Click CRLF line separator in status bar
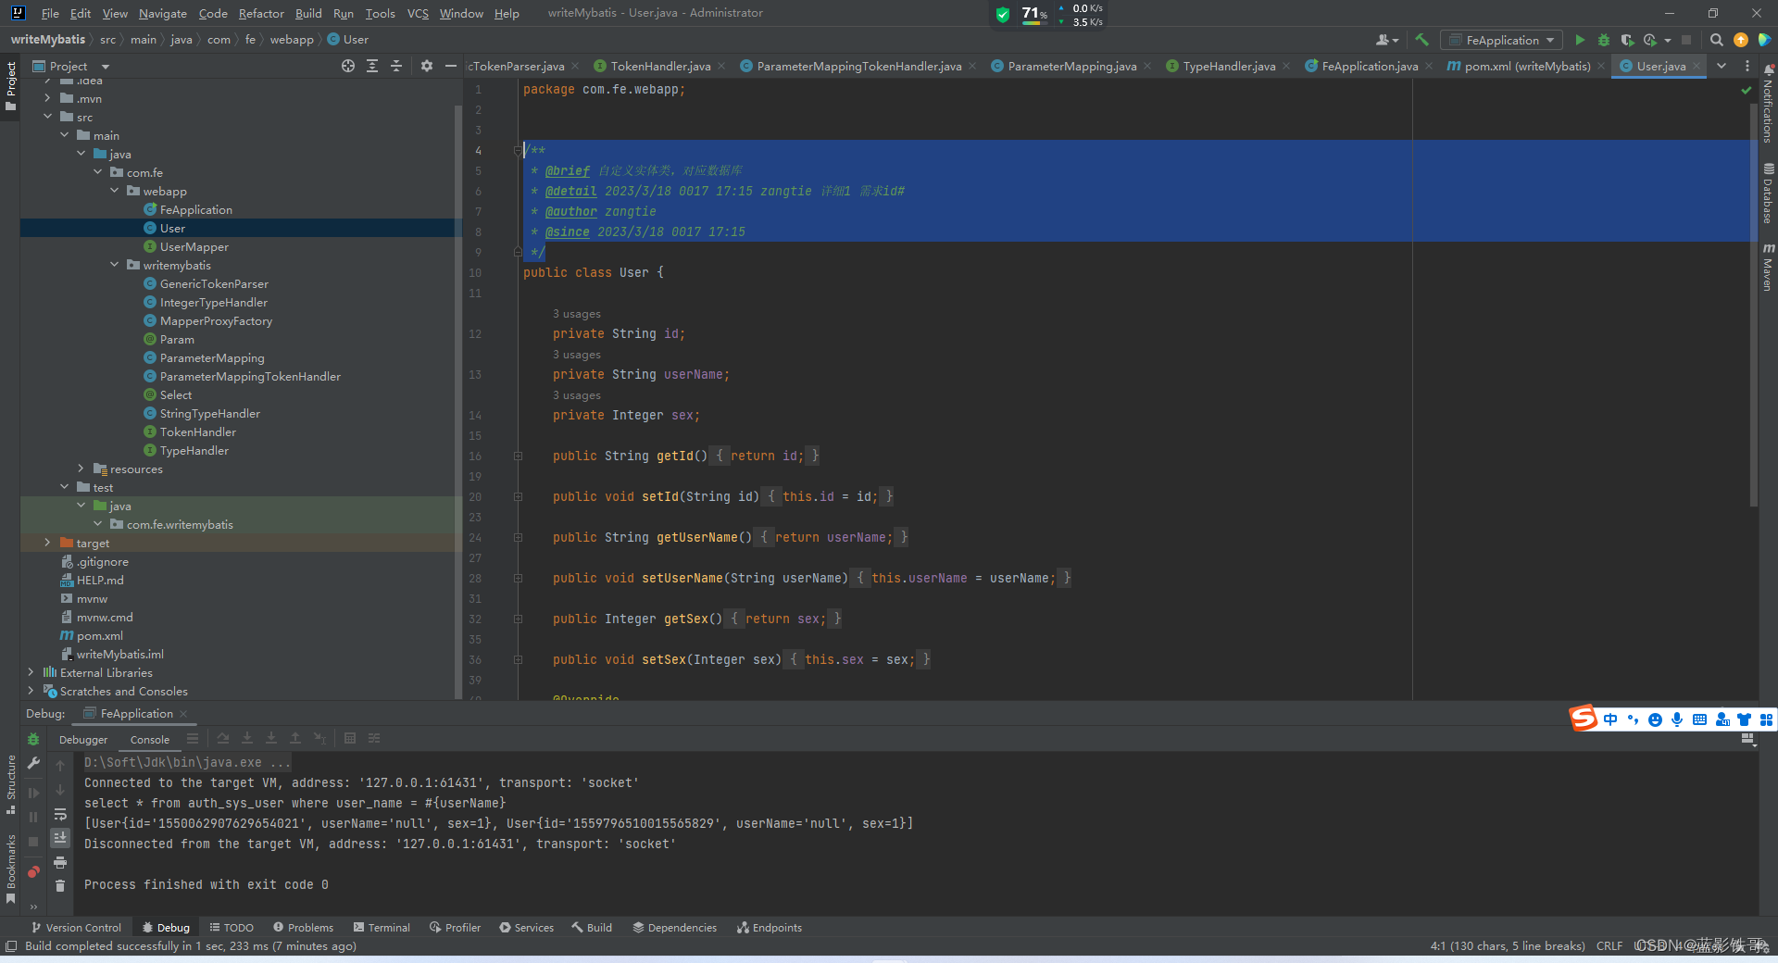Image resolution: width=1778 pixels, height=963 pixels. [1609, 945]
